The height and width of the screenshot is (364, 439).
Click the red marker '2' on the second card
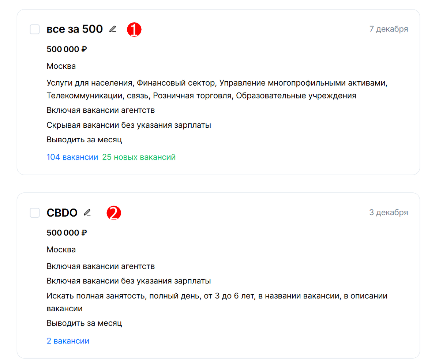point(114,213)
